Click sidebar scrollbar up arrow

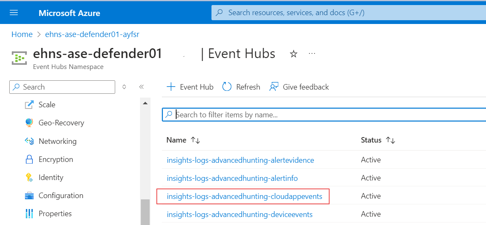(x=145, y=103)
